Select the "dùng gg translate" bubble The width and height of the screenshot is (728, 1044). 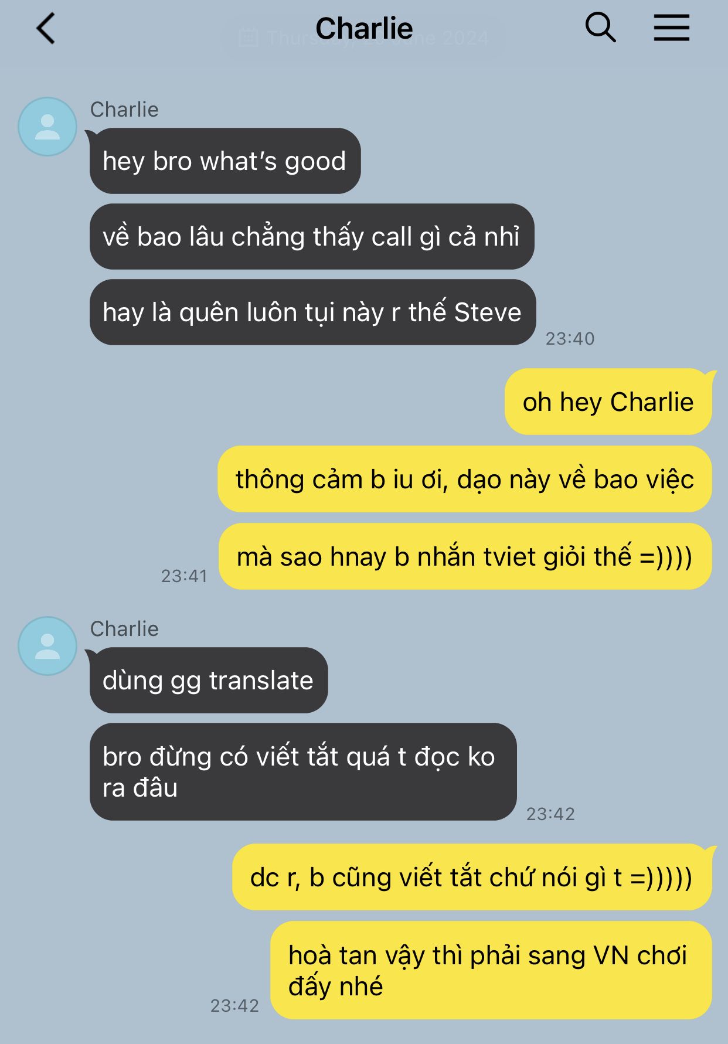point(209,681)
